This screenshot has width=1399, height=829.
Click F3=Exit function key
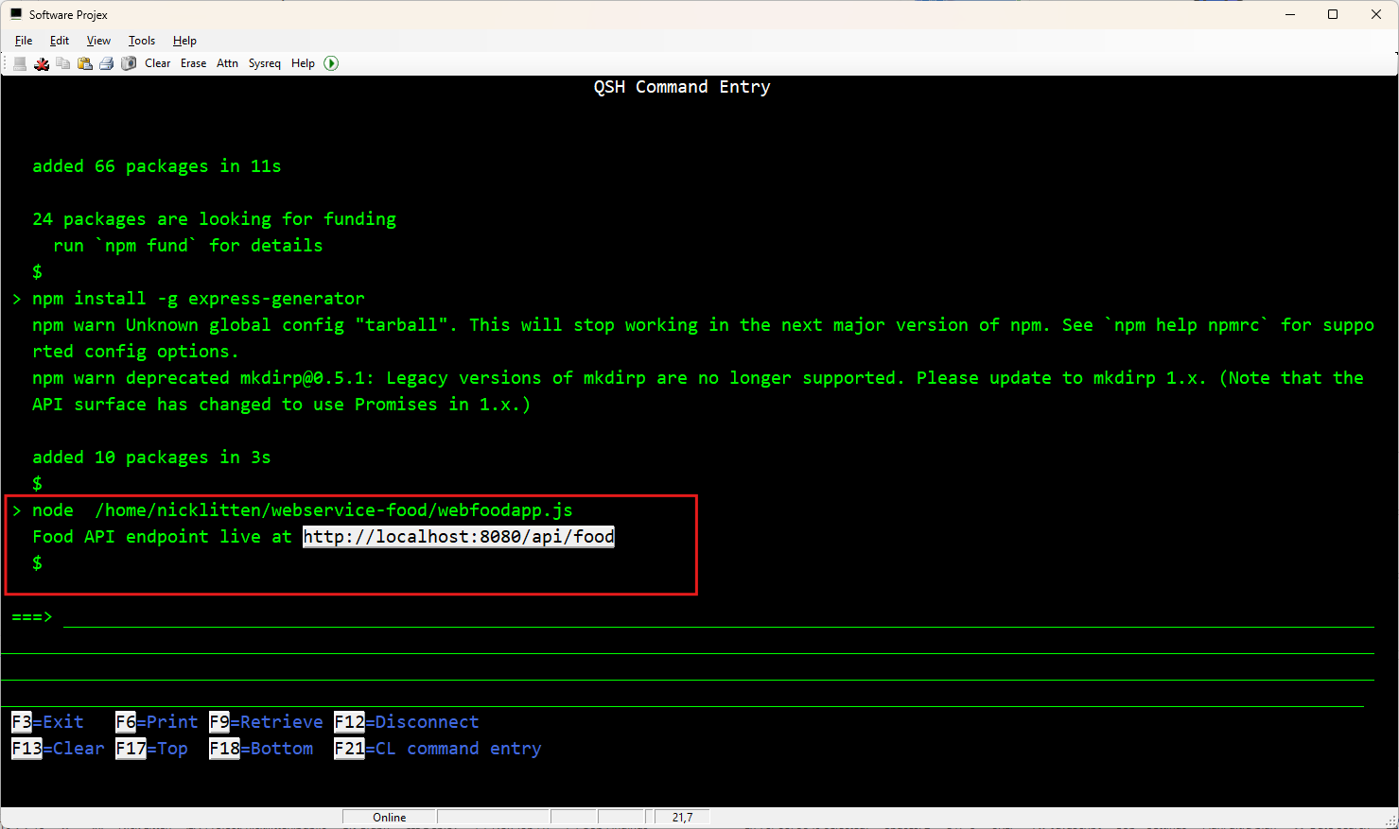point(47,722)
